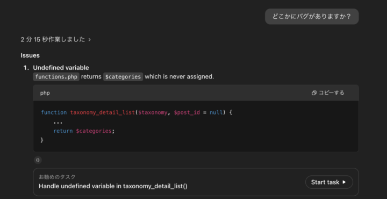The image size is (387, 199).
Task: Select the functions.php inline code chip
Action: pyautogui.click(x=56, y=77)
